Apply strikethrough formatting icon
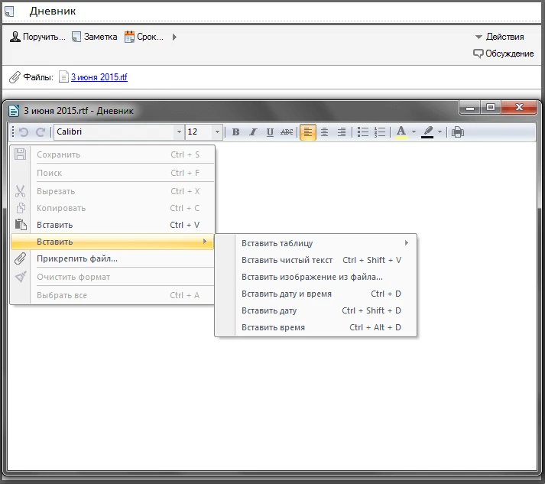 click(287, 132)
